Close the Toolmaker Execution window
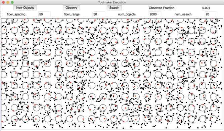 (4, 2)
